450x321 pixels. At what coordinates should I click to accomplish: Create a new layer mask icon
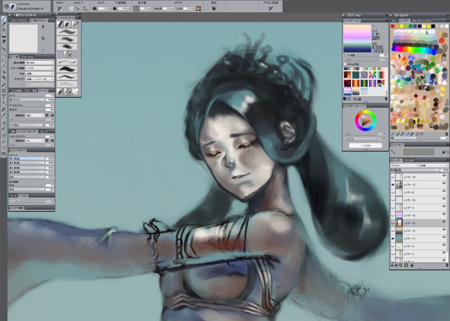point(406,265)
